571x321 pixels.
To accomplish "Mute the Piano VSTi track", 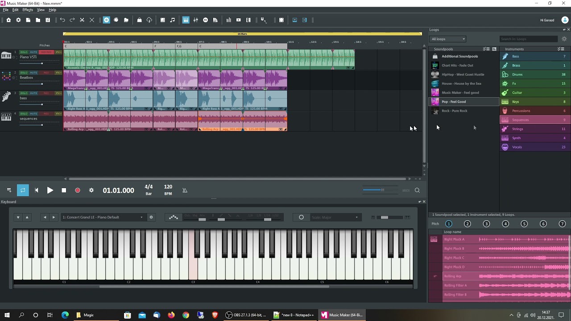I will [x=33, y=52].
